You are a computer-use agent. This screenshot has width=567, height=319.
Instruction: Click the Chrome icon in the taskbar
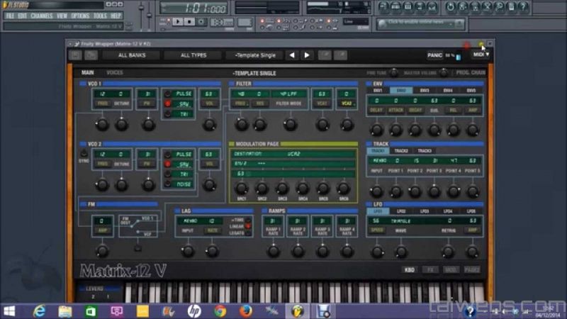[x=220, y=310]
